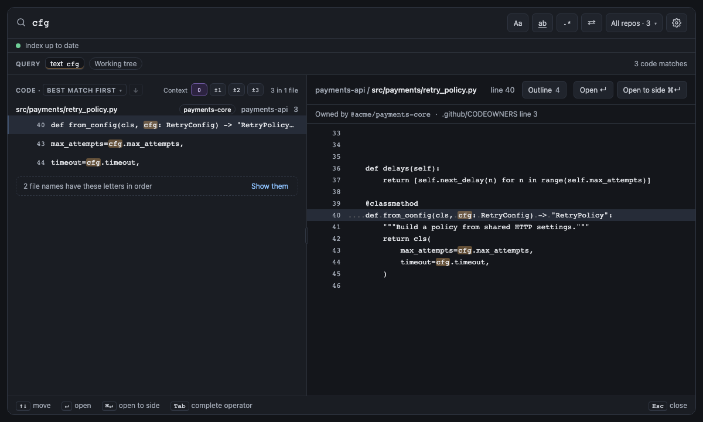Toggle whole-word matching (ab)
Image resolution: width=703 pixels, height=422 pixels.
pyautogui.click(x=542, y=23)
